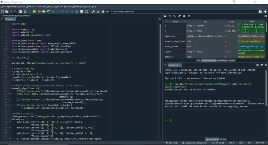Start debugging the file icon
The height and width of the screenshot is (145, 268).
point(53,12)
